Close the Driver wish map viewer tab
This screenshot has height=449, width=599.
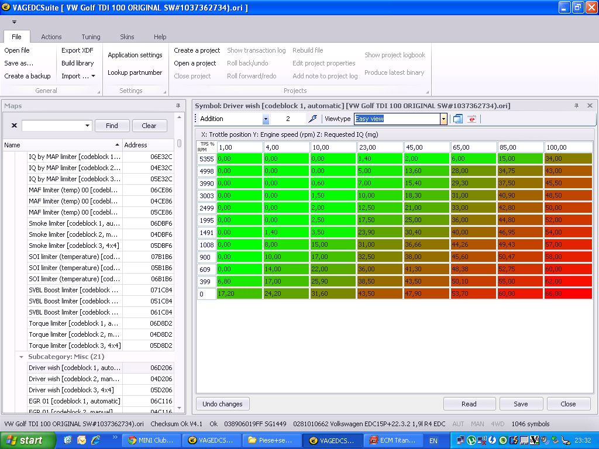point(590,106)
